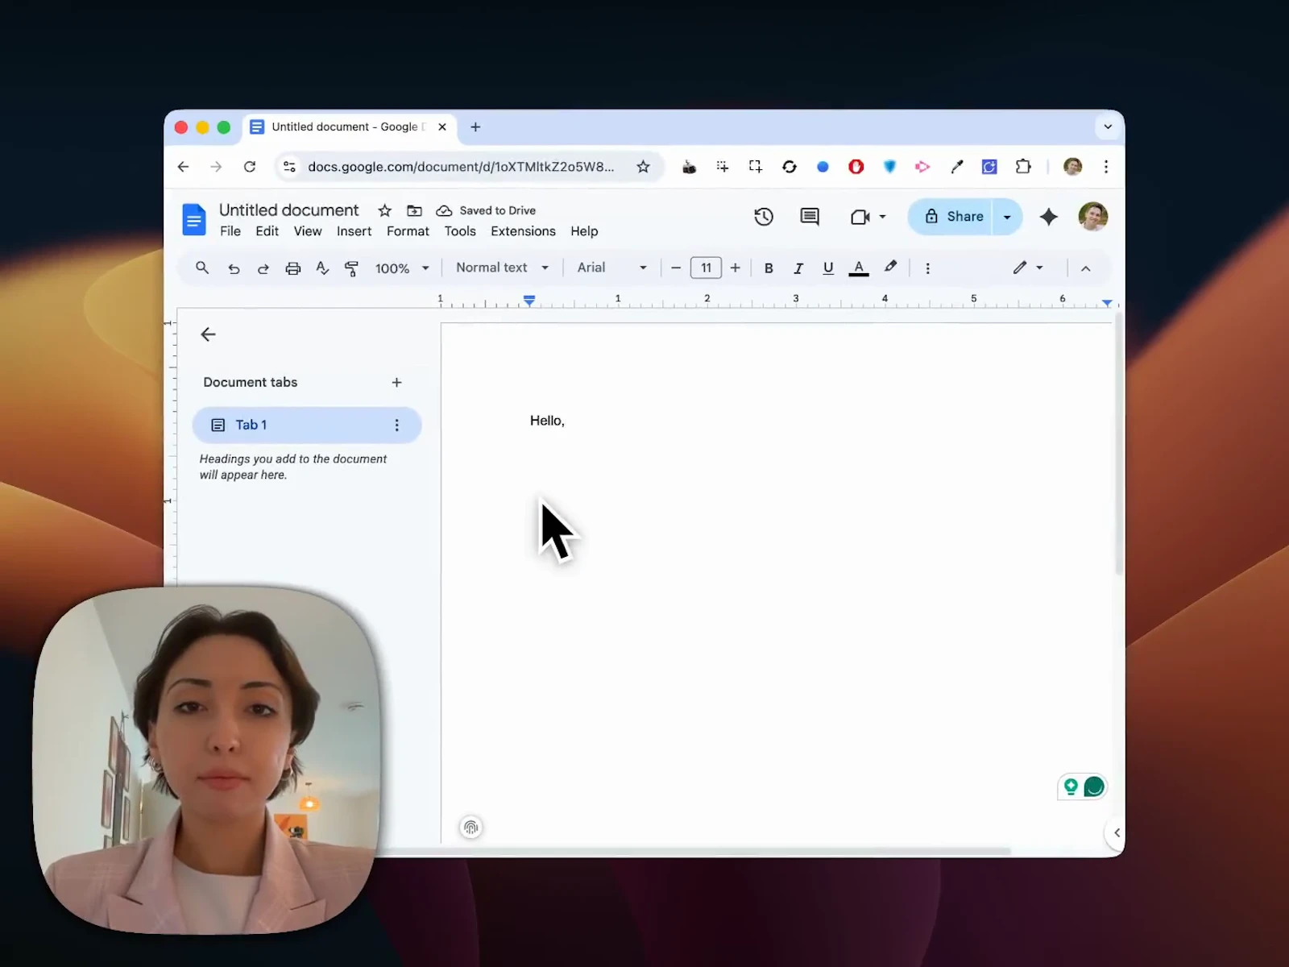Reload the page
The image size is (1289, 967).
250,167
